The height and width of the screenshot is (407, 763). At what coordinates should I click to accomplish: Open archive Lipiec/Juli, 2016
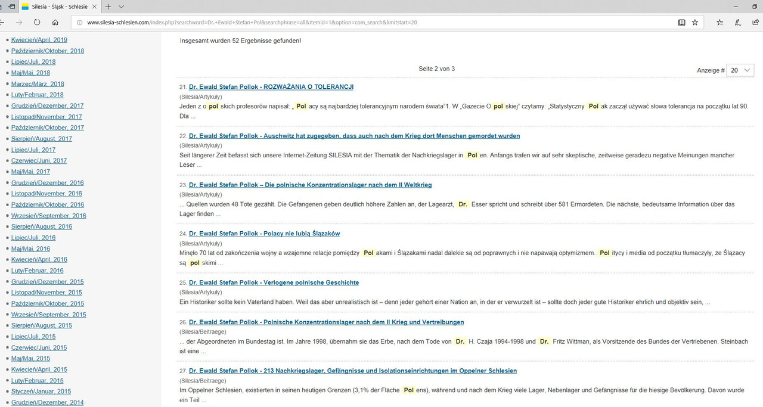[33, 238]
